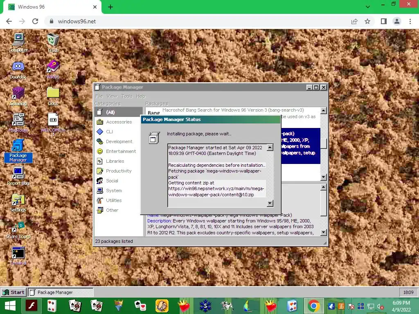The height and width of the screenshot is (314, 419).
Task: Click the 23 packages listed status text
Action: (114, 241)
